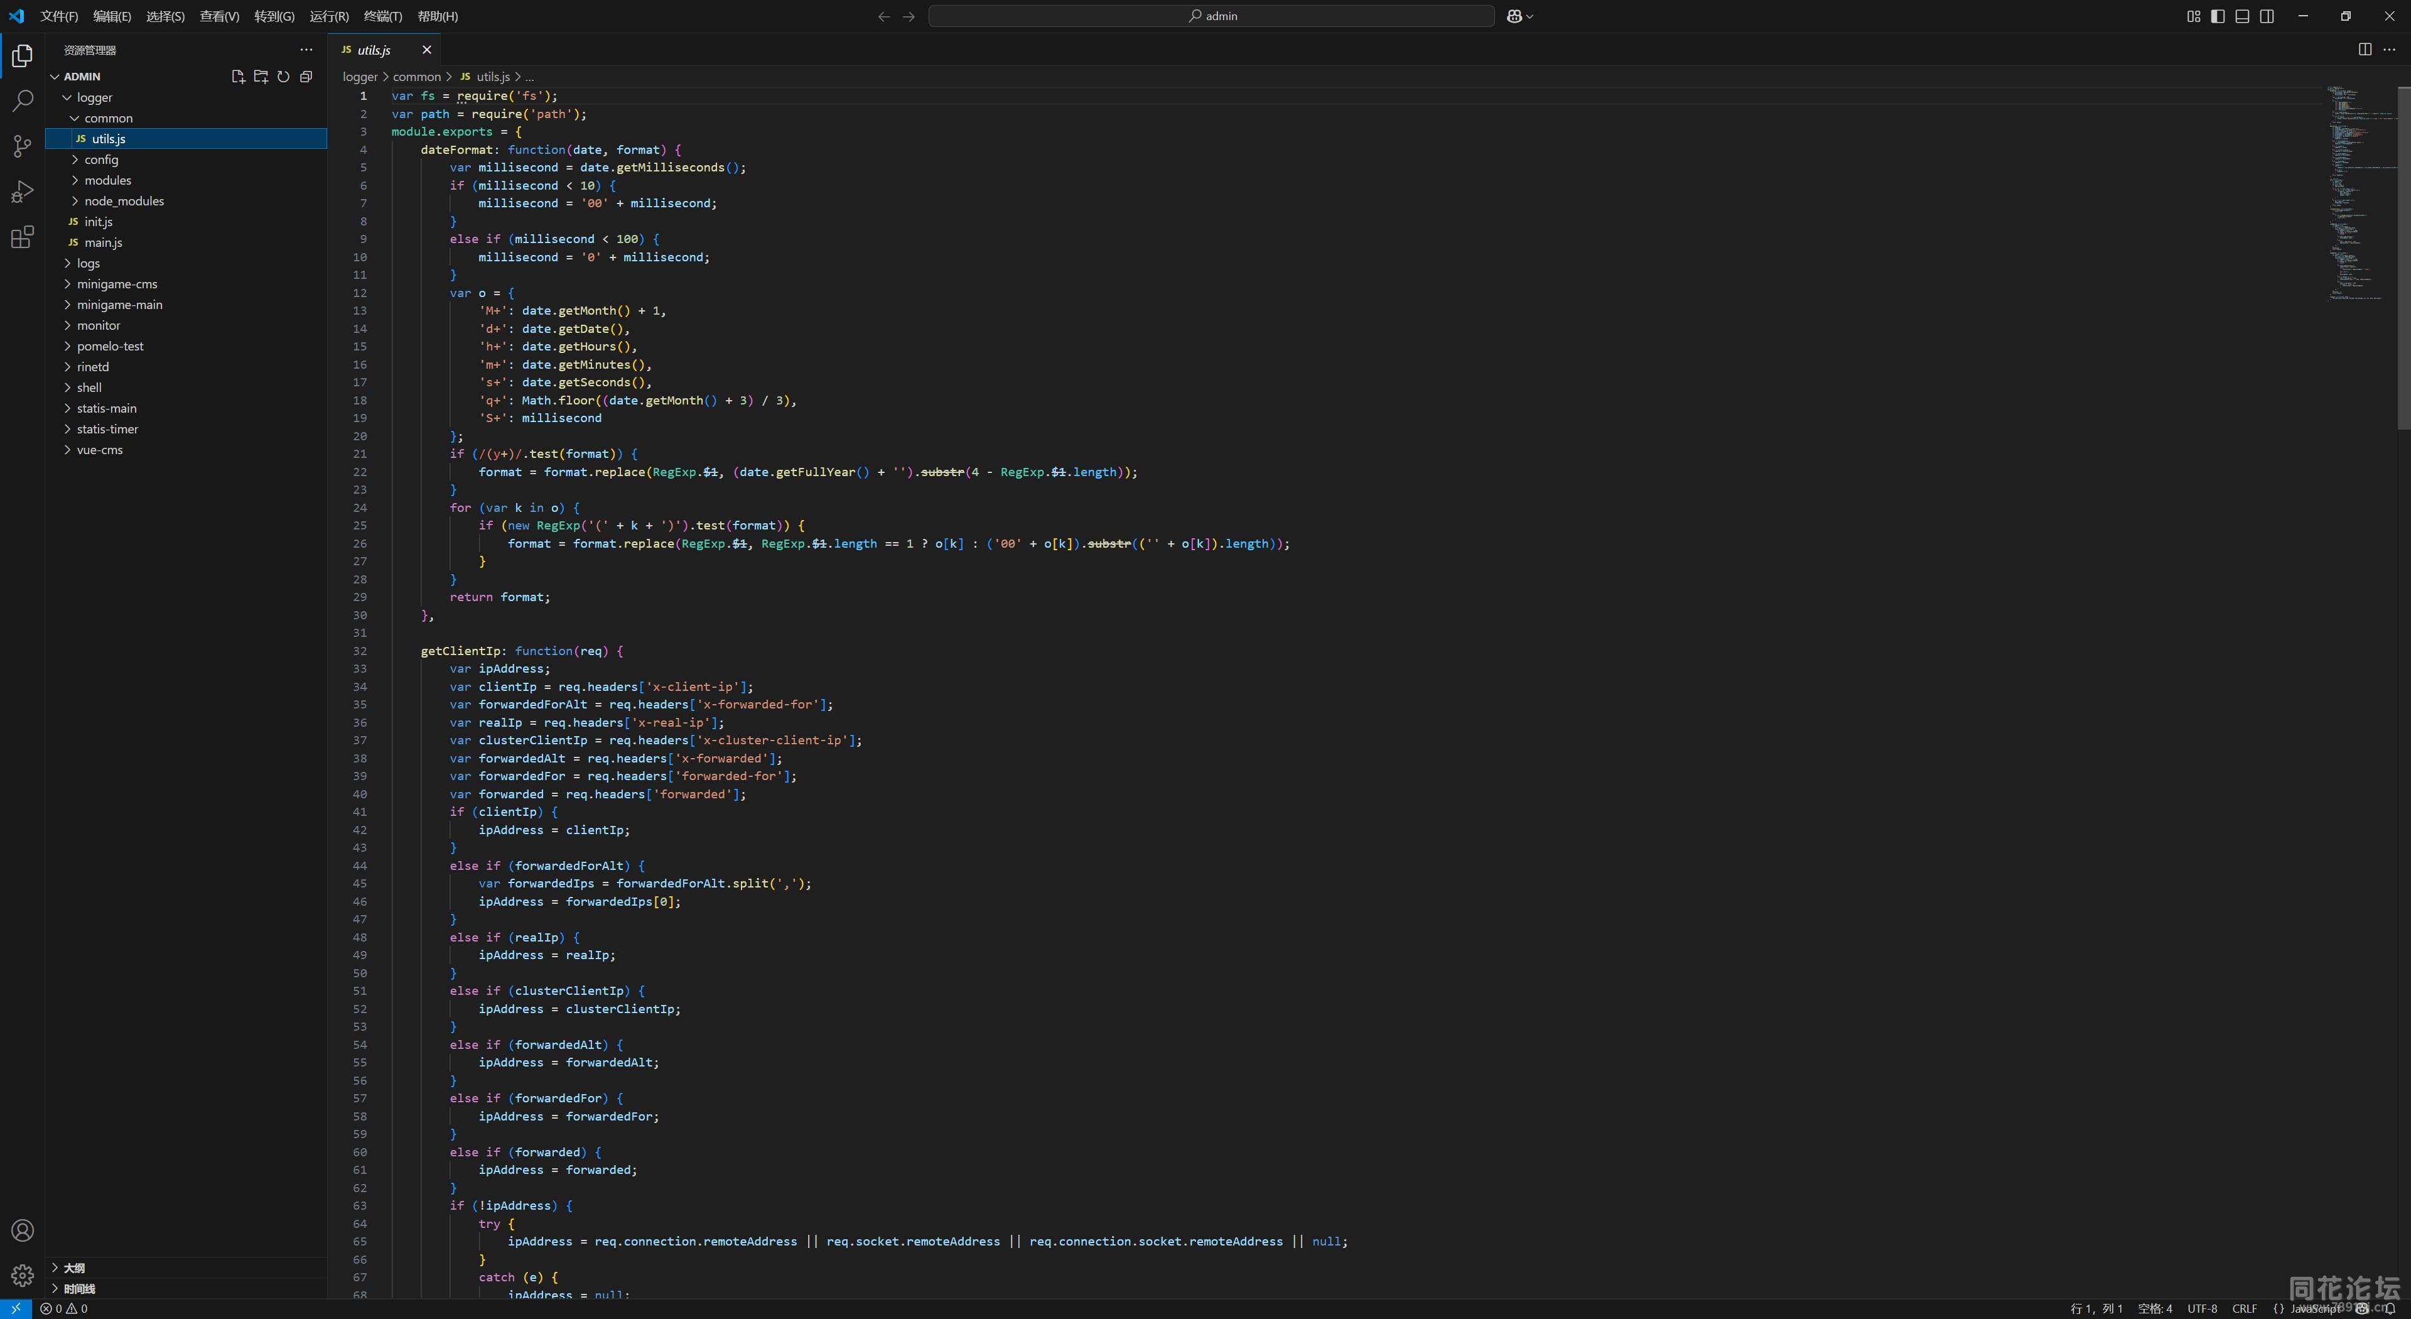Open the Copilot chat icon in the title bar
The height and width of the screenshot is (1319, 2411).
point(1513,16)
